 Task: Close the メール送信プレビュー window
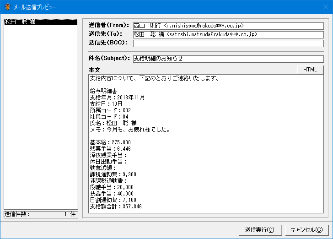point(326,7)
